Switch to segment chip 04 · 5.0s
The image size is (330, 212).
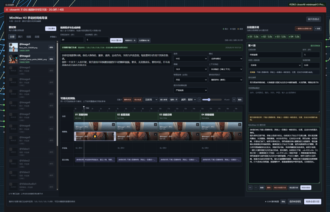[294, 37]
